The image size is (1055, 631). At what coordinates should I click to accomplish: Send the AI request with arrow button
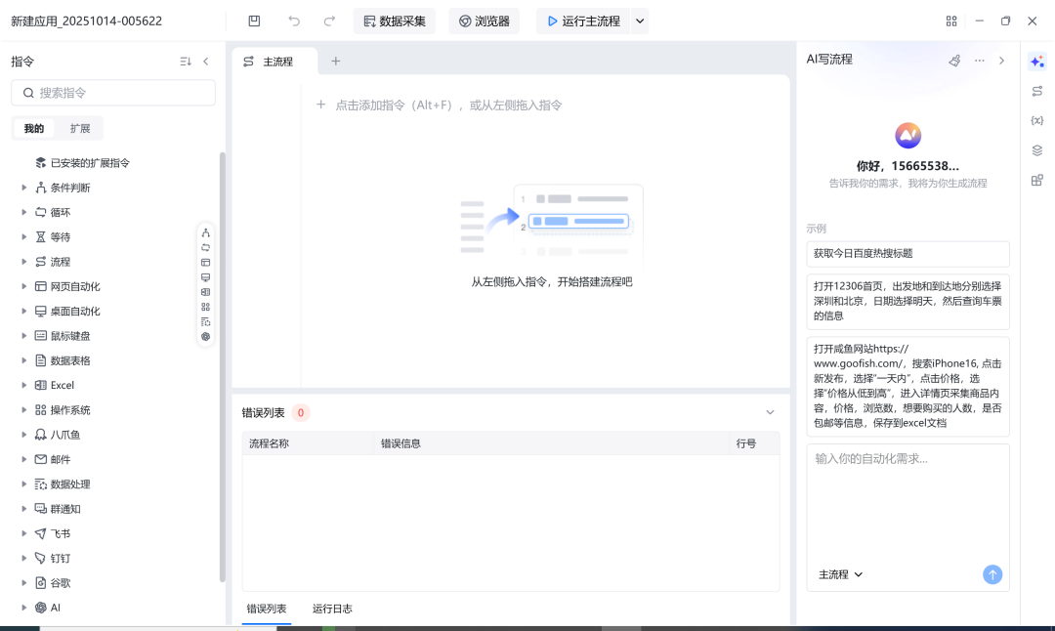click(x=992, y=573)
